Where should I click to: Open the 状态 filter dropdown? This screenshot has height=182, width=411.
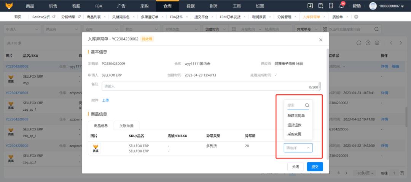[x=142, y=29]
